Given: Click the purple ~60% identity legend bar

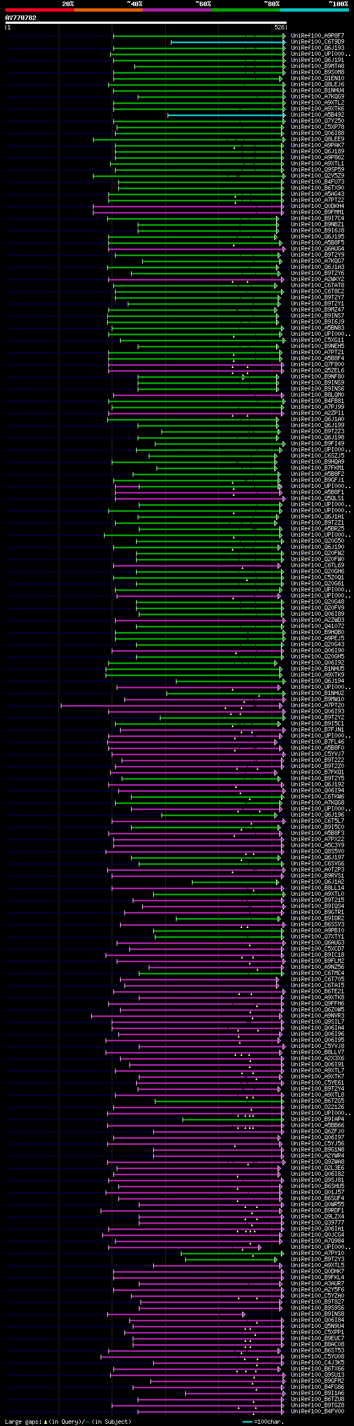Looking at the screenshot, I should pos(177,10).
